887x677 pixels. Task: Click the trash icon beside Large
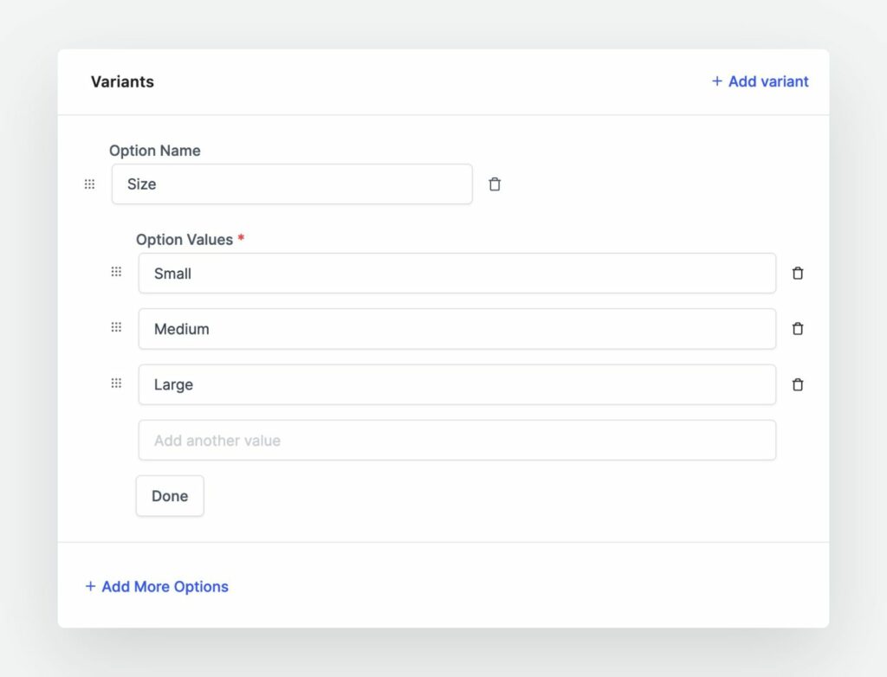point(798,384)
